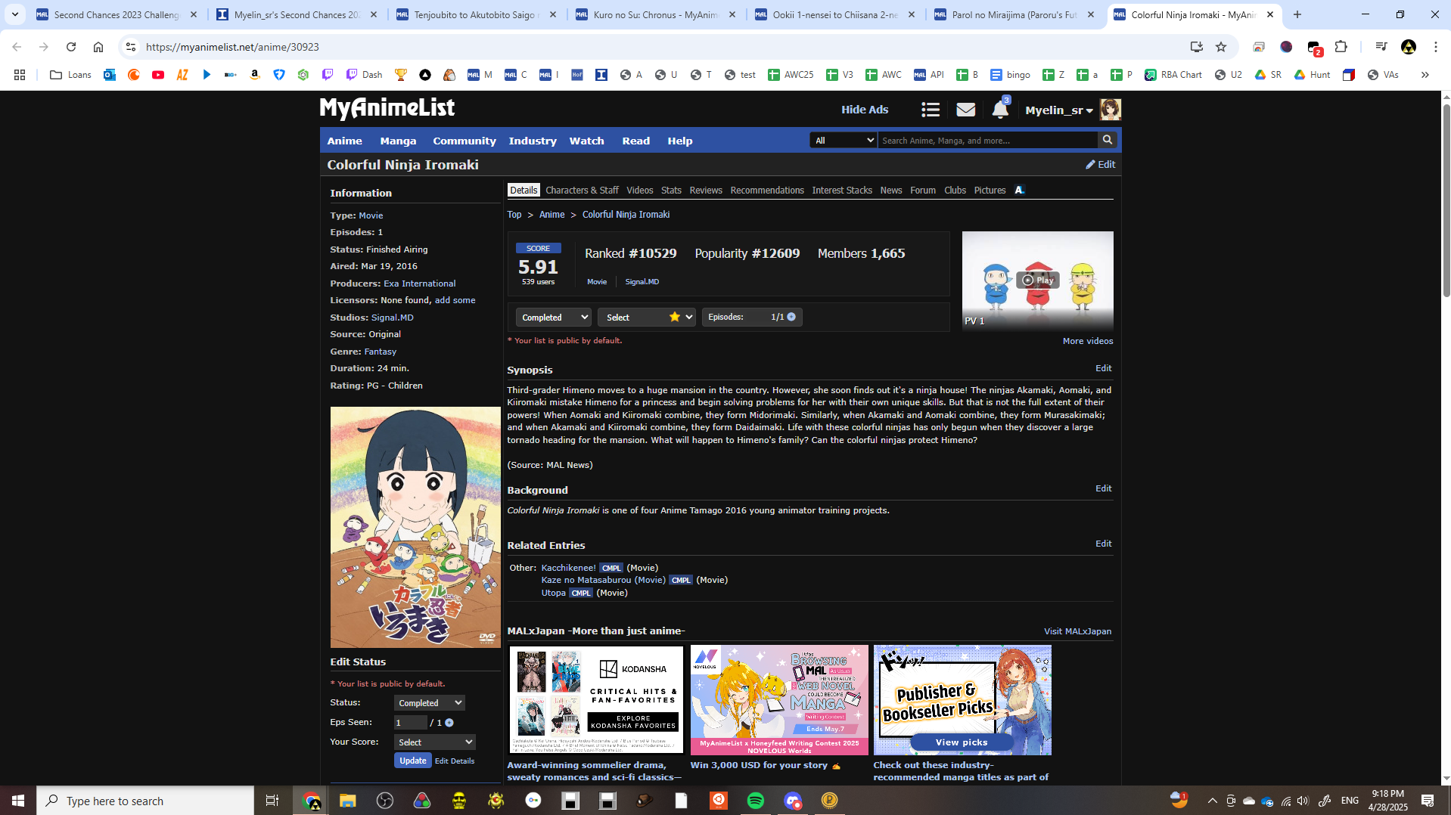
Task: Click the Eps Seen input field
Action: coord(410,723)
